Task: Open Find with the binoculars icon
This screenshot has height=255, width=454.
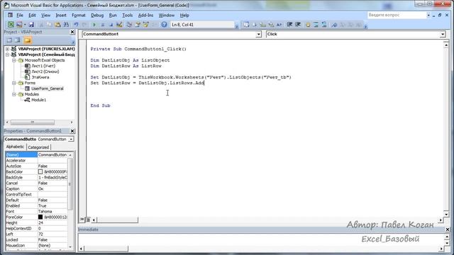Action: pos(66,25)
